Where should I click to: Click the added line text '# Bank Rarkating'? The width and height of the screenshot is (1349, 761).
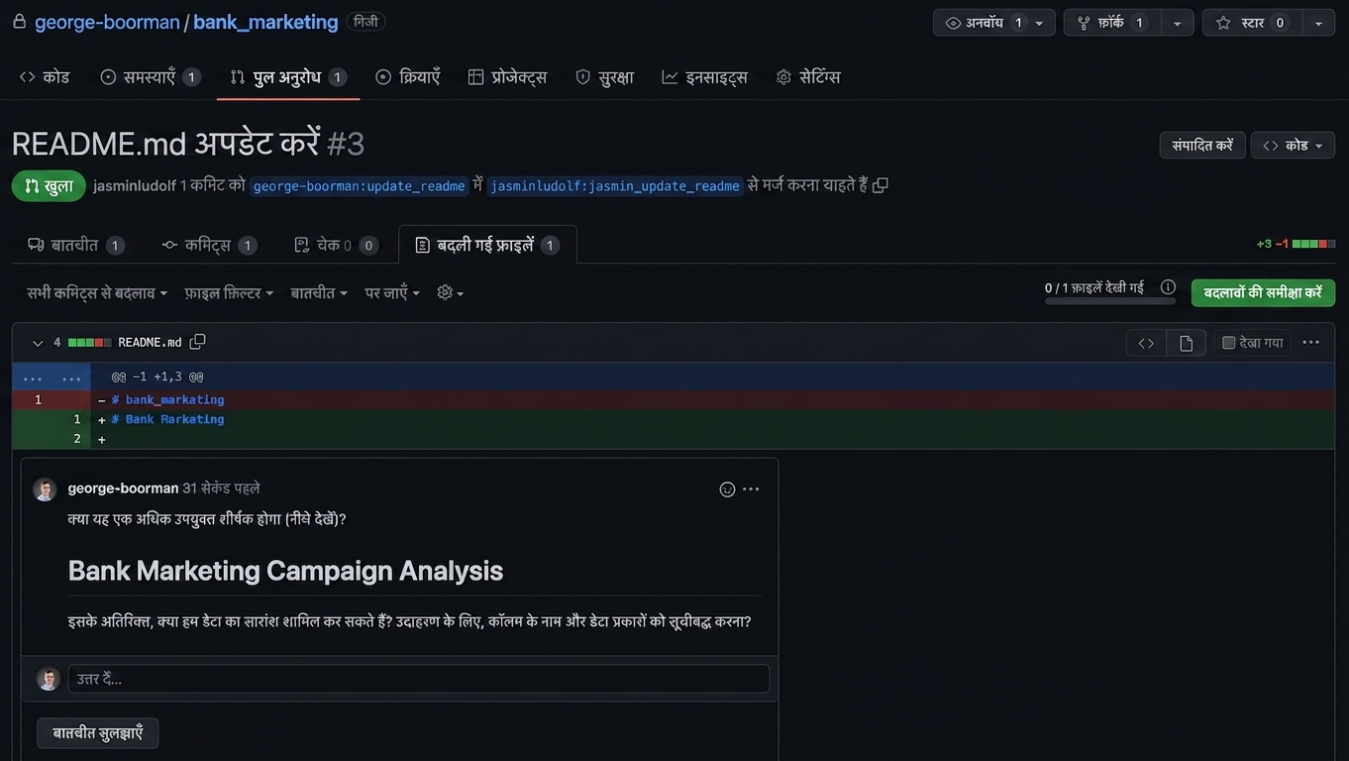pos(167,420)
